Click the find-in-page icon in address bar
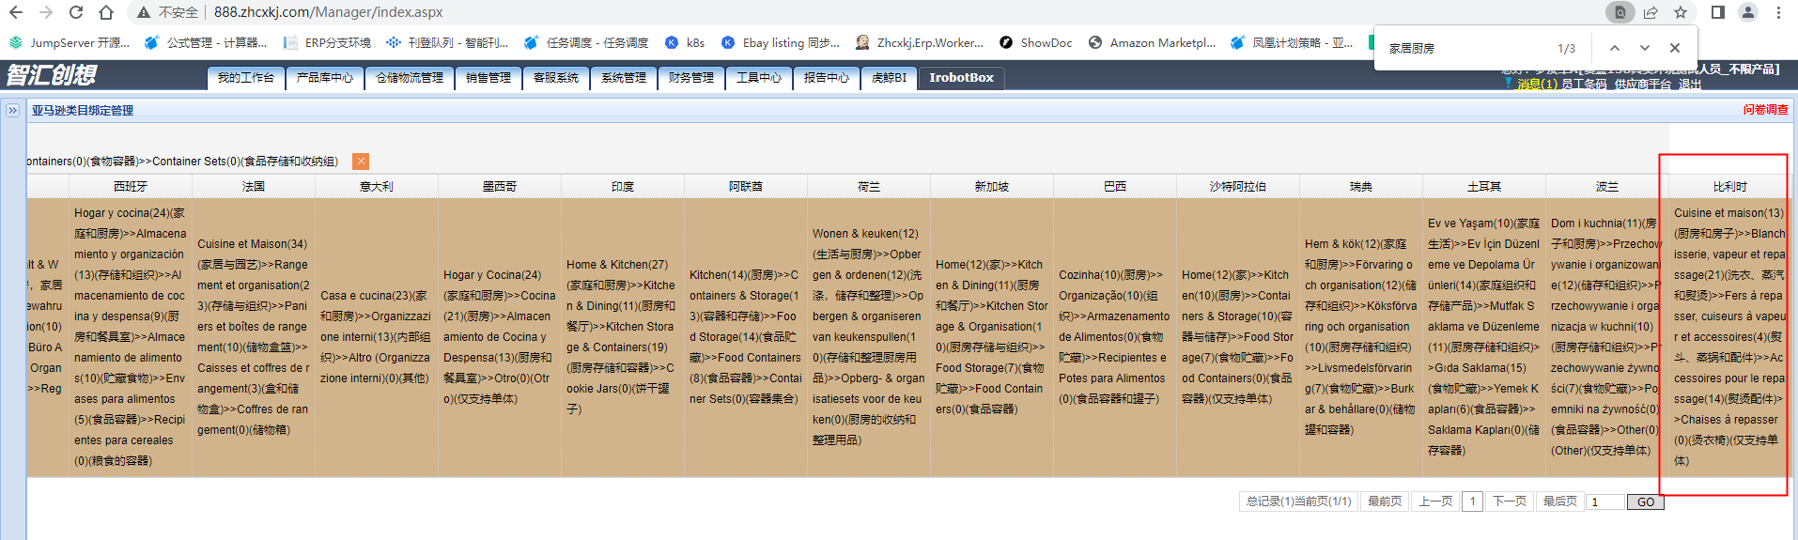This screenshot has height=540, width=1798. [1620, 12]
